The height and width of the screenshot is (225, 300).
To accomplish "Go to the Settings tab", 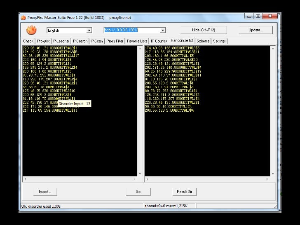I will pyautogui.click(x=219, y=41).
